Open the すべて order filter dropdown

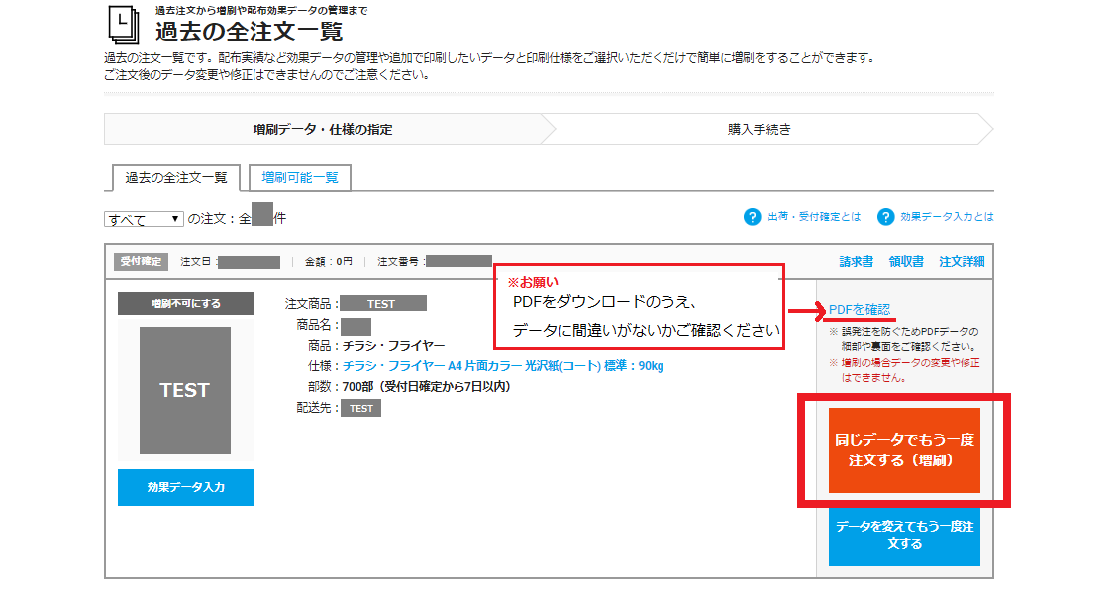pos(145,219)
